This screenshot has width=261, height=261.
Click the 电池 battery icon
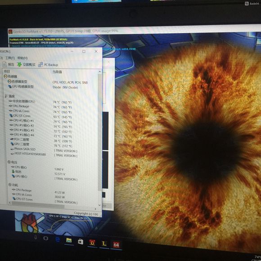13,171
